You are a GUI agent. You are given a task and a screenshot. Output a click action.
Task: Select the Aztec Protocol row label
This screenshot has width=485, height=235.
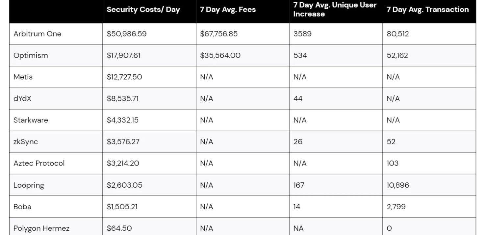(39, 163)
